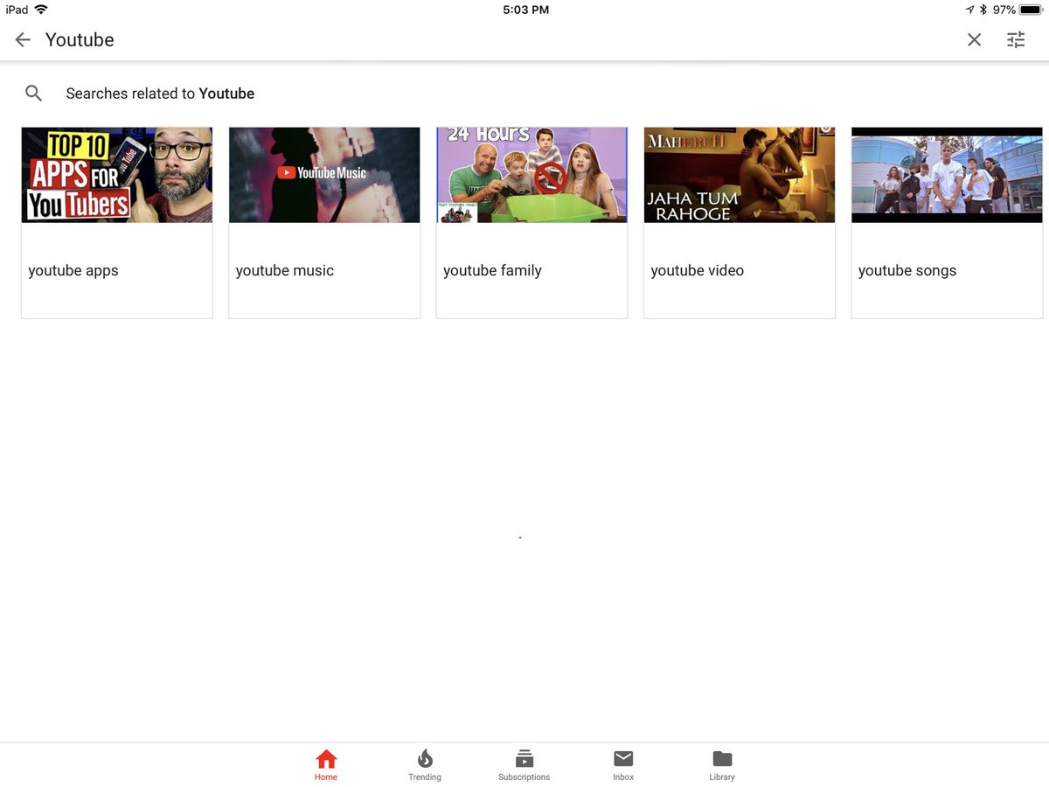Image resolution: width=1049 pixels, height=787 pixels.
Task: Select the 'youtube family' related search label
Action: pos(492,271)
